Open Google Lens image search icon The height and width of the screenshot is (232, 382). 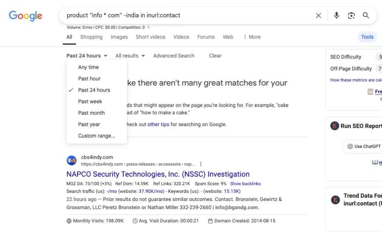(351, 16)
